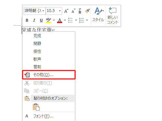Open その他(O)... more options
Image resolution: width=162 pixels, height=121 pixels.
click(49, 75)
